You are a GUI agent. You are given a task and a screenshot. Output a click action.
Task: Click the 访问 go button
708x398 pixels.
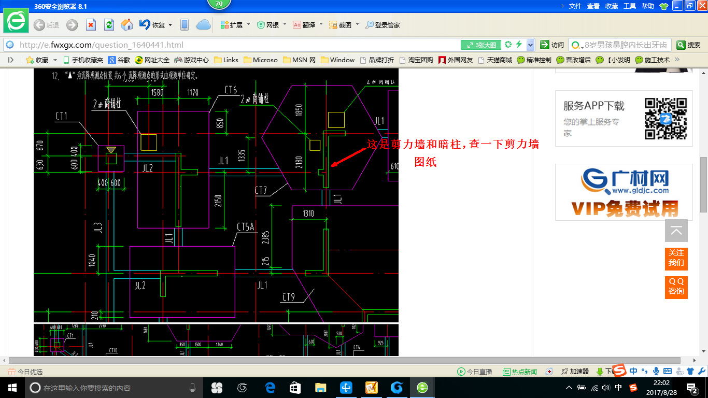coord(552,45)
